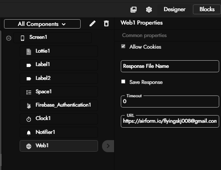
Task: Click the Firebase flame icon
Action: (29, 106)
